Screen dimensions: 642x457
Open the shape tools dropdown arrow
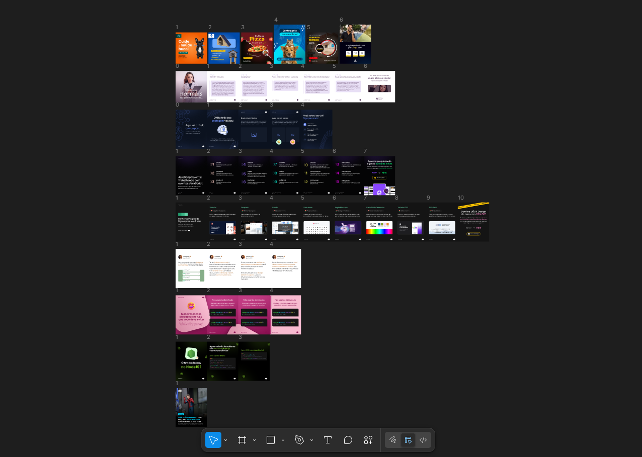(x=283, y=440)
